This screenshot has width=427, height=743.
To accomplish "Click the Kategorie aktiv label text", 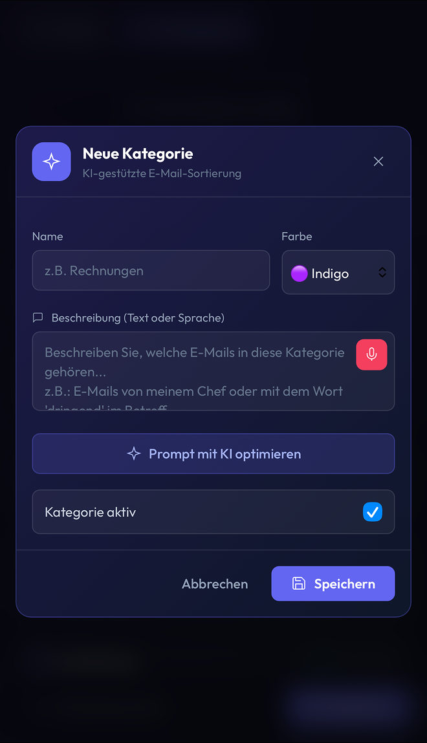I will 91,512.
